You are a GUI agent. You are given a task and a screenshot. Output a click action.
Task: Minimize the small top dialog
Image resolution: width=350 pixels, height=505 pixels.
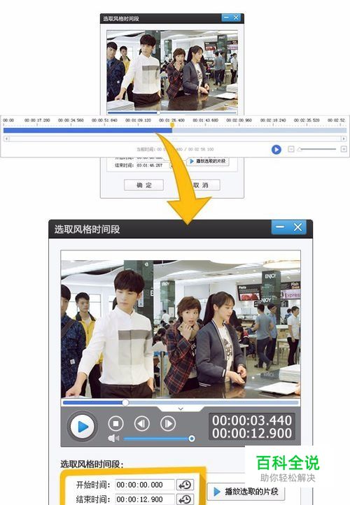click(x=226, y=17)
